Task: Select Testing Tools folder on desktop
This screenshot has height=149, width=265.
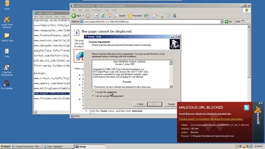Action: [x=7, y=37]
